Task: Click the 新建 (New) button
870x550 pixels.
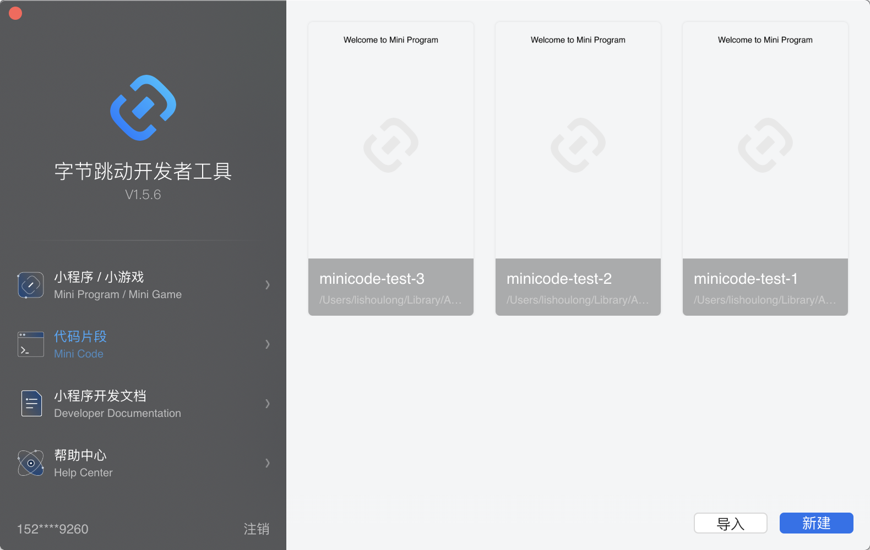Action: [817, 523]
